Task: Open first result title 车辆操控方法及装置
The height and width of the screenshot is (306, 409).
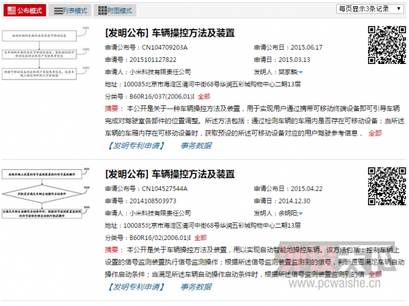Action: 170,33
